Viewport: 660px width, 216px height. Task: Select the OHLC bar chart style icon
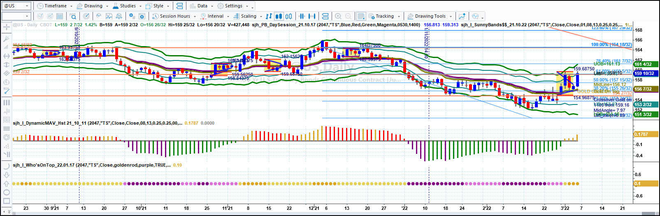pos(269,16)
